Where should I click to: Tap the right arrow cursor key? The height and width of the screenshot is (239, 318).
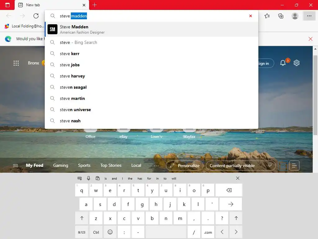pyautogui.click(x=236, y=232)
